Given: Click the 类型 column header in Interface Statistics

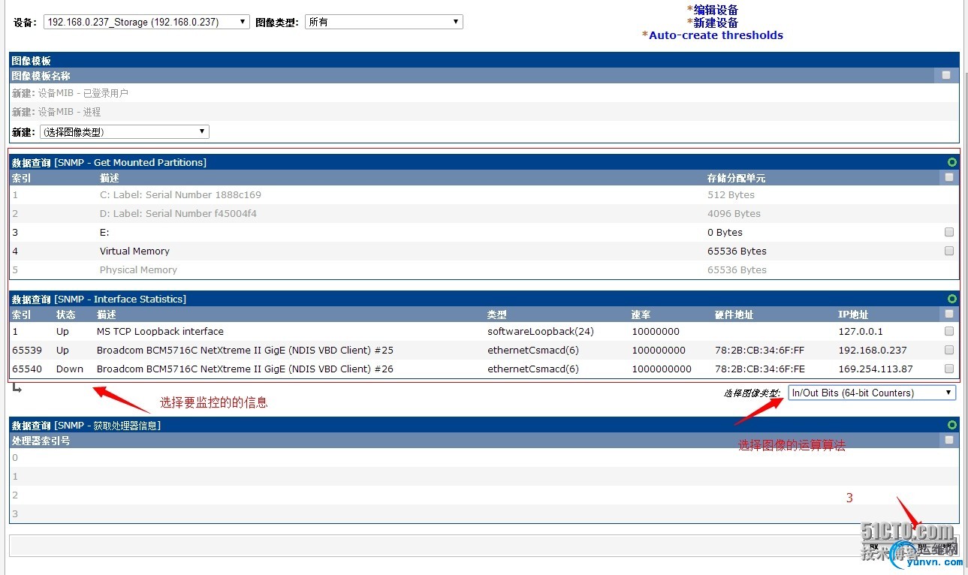Looking at the screenshot, I should pos(497,315).
